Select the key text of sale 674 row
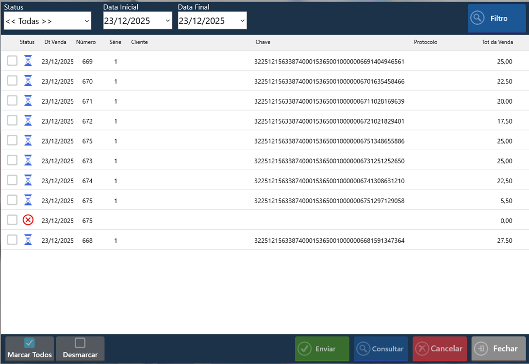Viewport: 529px width, 364px height. point(329,181)
